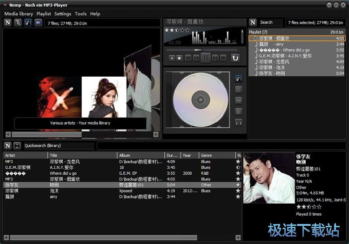Viewport: 349px width, 244px height.
Task: Click the playlist Search field
Action: pyautogui.click(x=271, y=22)
